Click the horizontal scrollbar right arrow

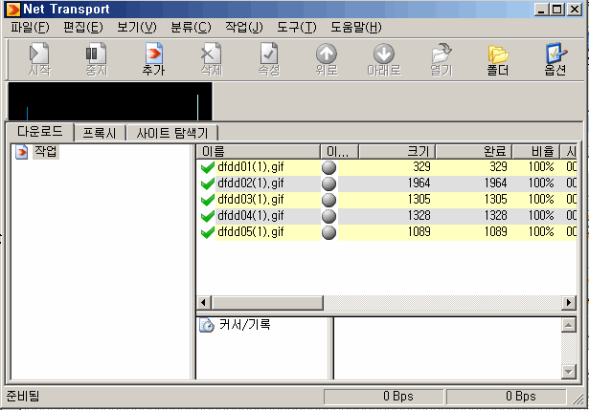click(569, 302)
